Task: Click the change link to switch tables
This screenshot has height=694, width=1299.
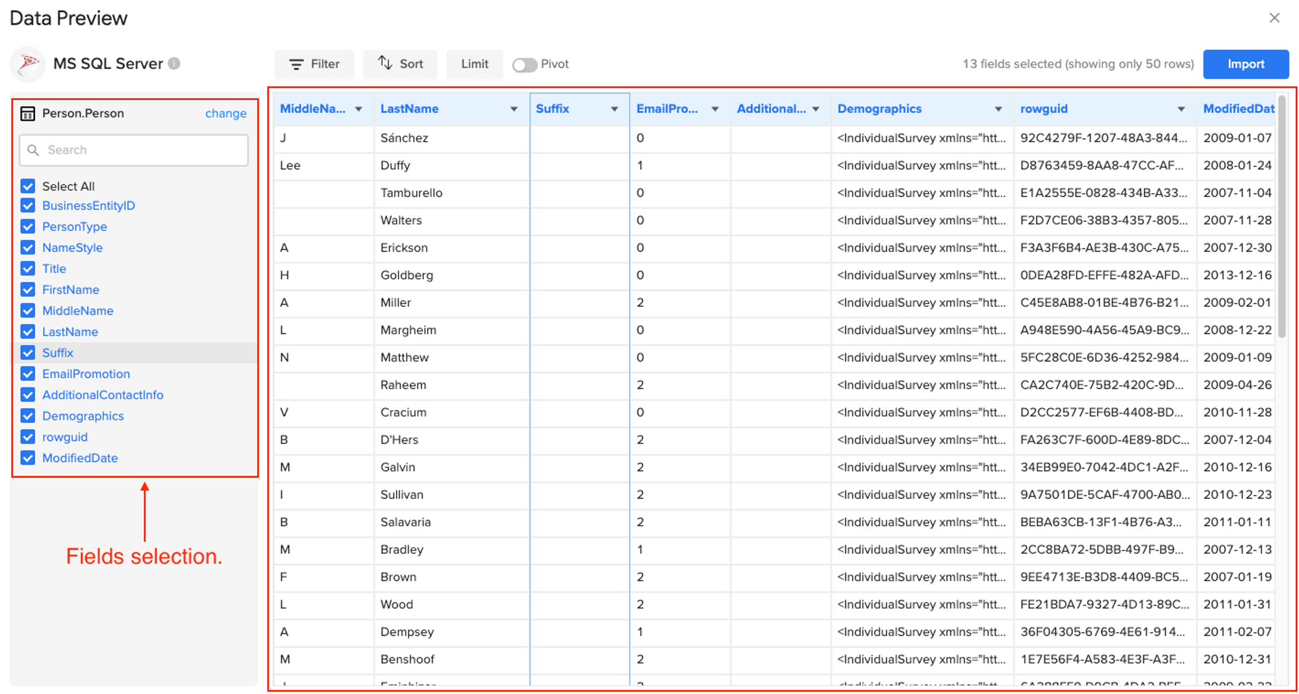Action: 225,113
